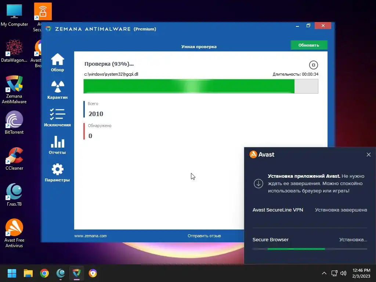This screenshot has height=282, width=376.
Task: Open the DataWagon desktop shortcut
Action: pyautogui.click(x=14, y=51)
